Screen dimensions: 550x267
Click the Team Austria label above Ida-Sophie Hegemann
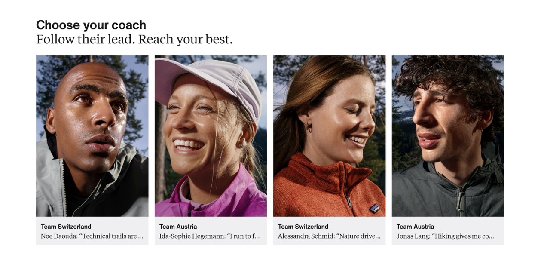click(178, 227)
